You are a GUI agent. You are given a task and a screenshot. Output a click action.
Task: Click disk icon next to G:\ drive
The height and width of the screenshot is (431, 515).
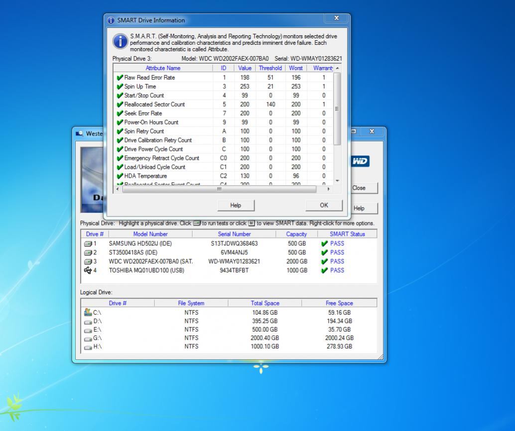coord(88,338)
